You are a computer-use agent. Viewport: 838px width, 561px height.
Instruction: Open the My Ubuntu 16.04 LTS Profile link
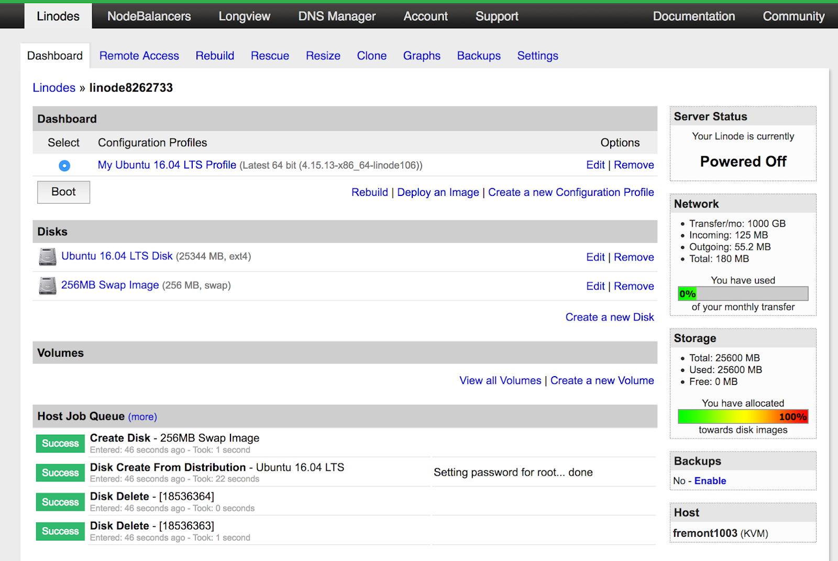167,165
